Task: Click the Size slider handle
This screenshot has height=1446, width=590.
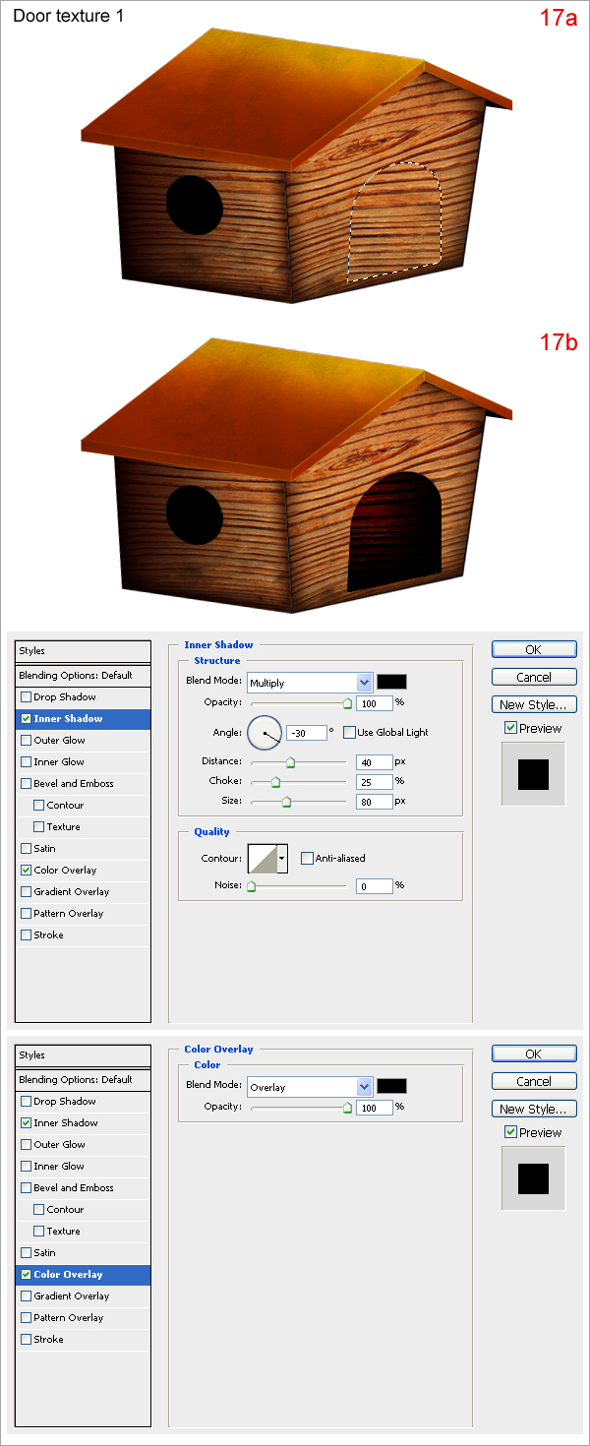Action: click(x=286, y=802)
